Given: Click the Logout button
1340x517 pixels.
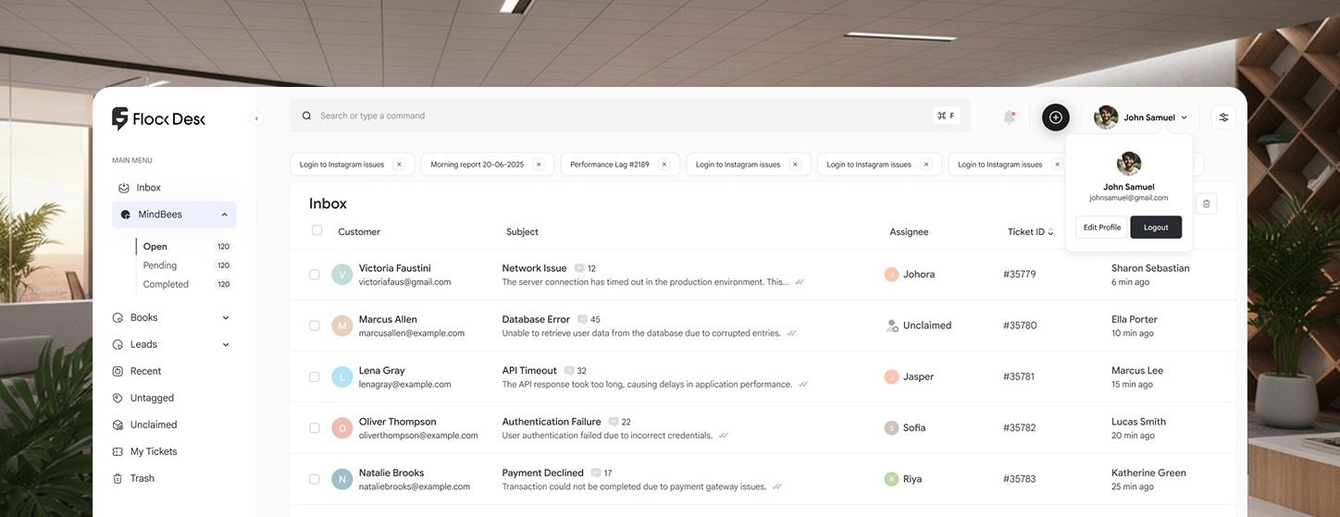Looking at the screenshot, I should pos(1156,228).
